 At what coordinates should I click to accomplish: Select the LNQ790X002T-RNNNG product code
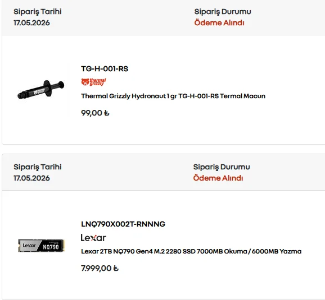coord(123,224)
